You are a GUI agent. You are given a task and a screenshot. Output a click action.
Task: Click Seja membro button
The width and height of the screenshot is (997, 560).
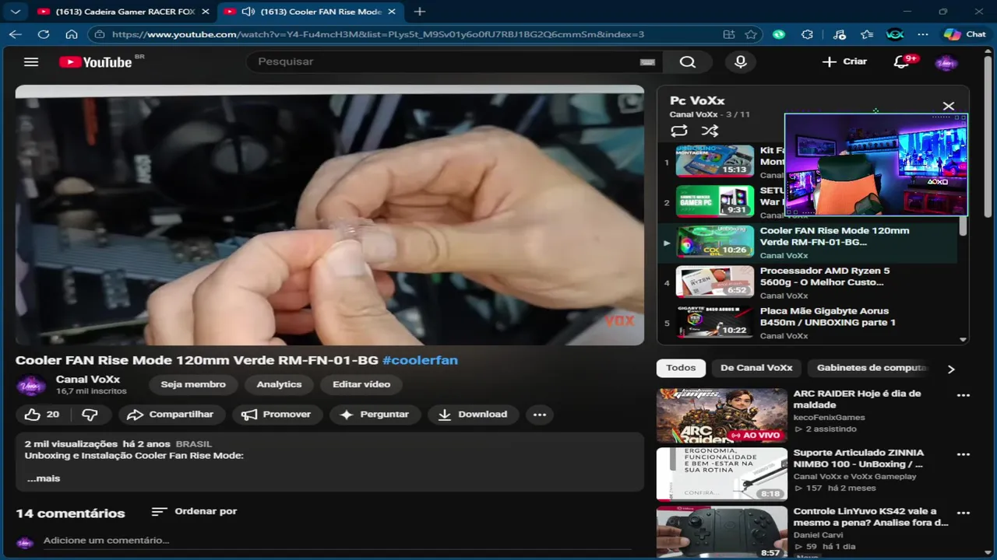click(193, 384)
